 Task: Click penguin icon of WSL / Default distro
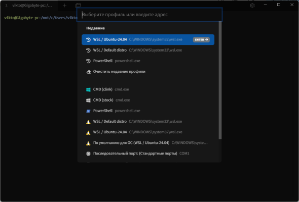[x=88, y=122]
